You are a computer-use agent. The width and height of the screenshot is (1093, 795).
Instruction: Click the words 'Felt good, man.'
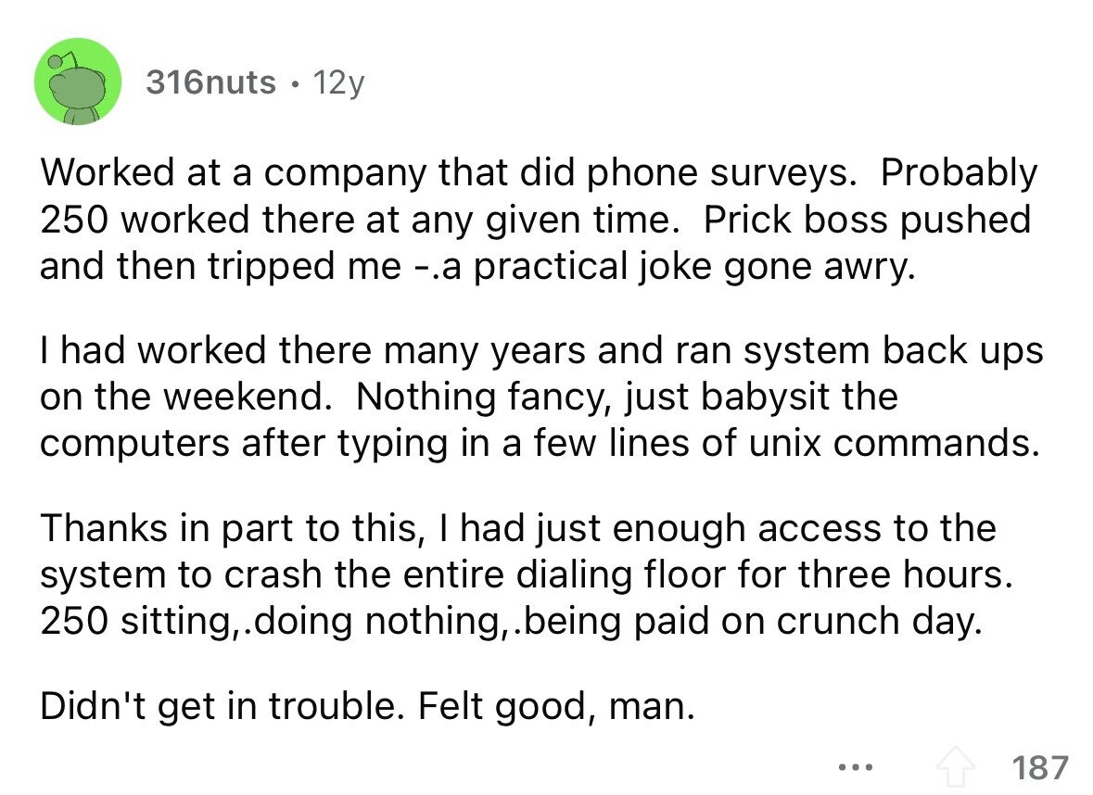[557, 706]
